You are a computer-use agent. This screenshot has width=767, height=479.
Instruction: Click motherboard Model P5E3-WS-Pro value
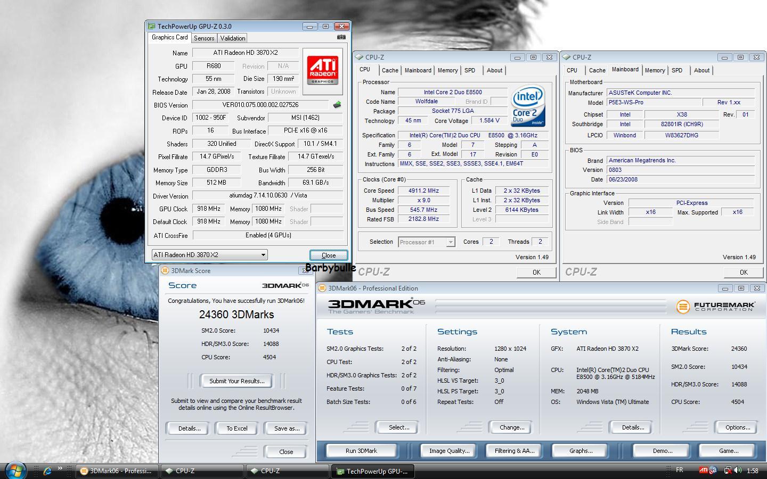pos(654,102)
